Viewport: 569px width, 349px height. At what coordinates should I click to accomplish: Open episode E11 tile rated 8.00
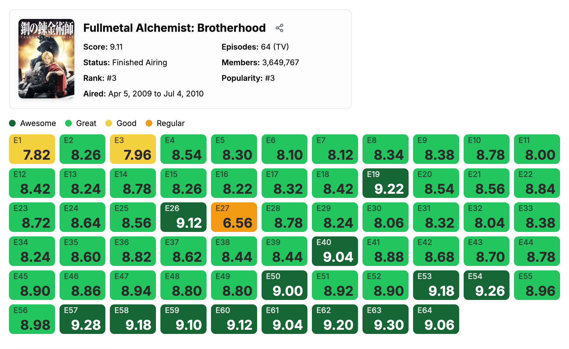pyautogui.click(x=537, y=149)
